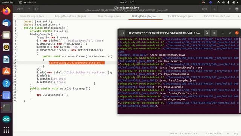Click terminal line 'javac MenuExample.java'
This screenshot has height=136, width=241.
pyautogui.click(x=167, y=55)
